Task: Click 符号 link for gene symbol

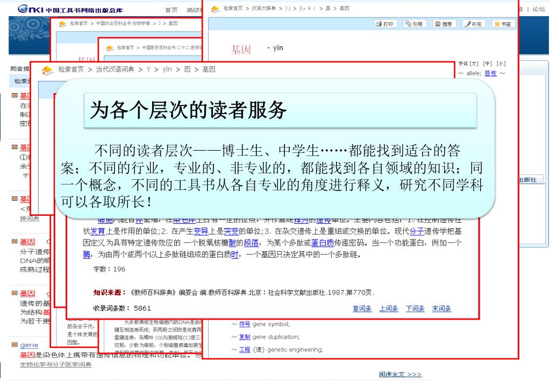Action: (245, 324)
